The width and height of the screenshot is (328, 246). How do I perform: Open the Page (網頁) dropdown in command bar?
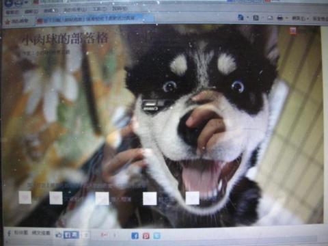[300, 18]
